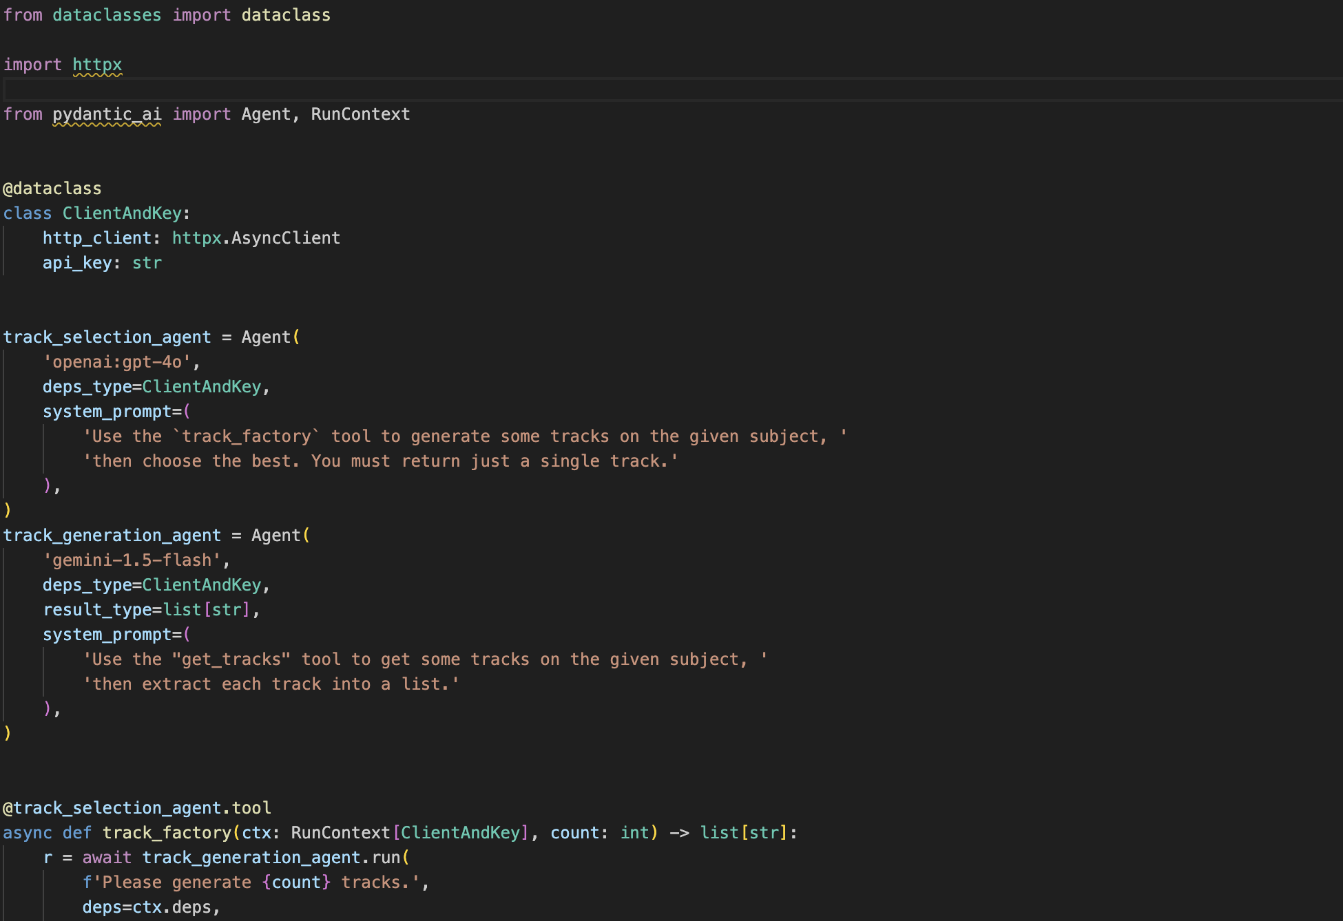1343x921 pixels.
Task: Click the track_generation_agent variable assignment
Action: coord(112,536)
